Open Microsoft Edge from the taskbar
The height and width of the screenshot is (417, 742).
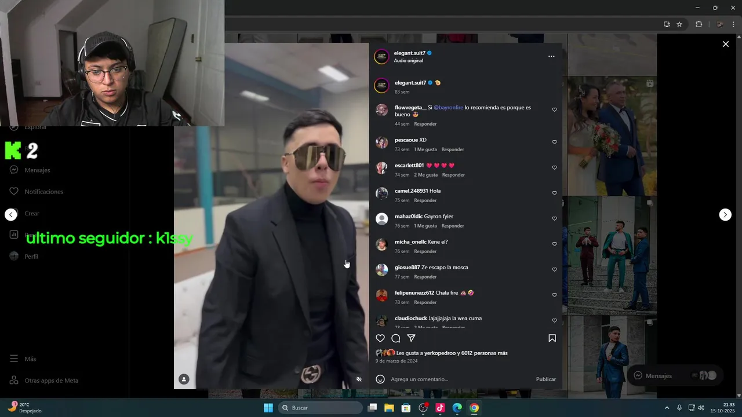pyautogui.click(x=457, y=408)
